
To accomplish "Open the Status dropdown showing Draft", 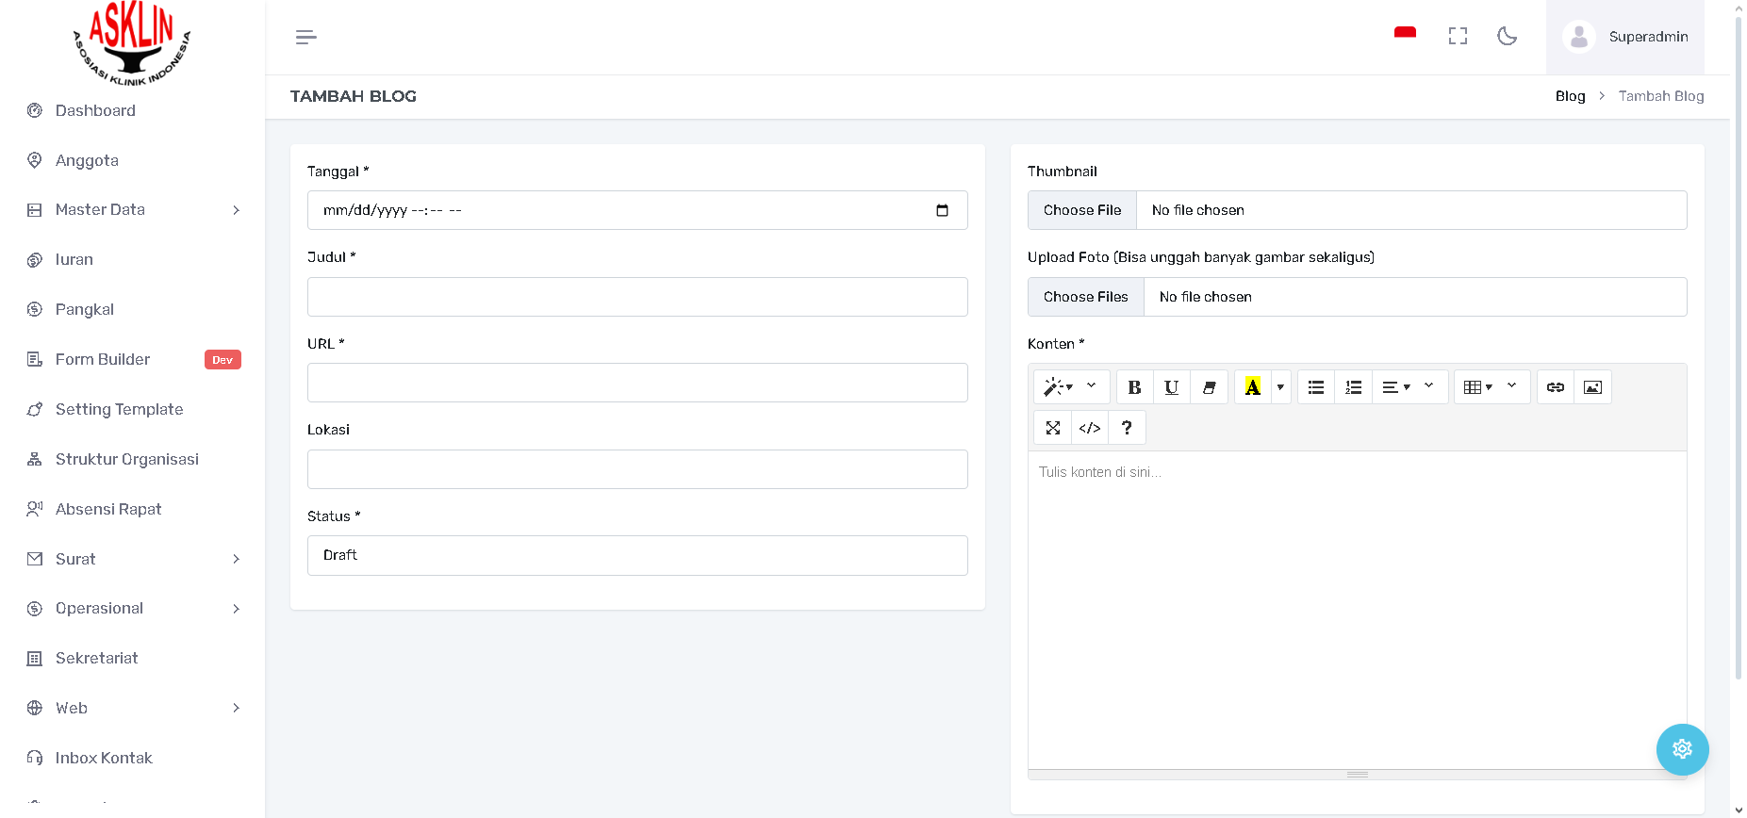I will (x=637, y=555).
